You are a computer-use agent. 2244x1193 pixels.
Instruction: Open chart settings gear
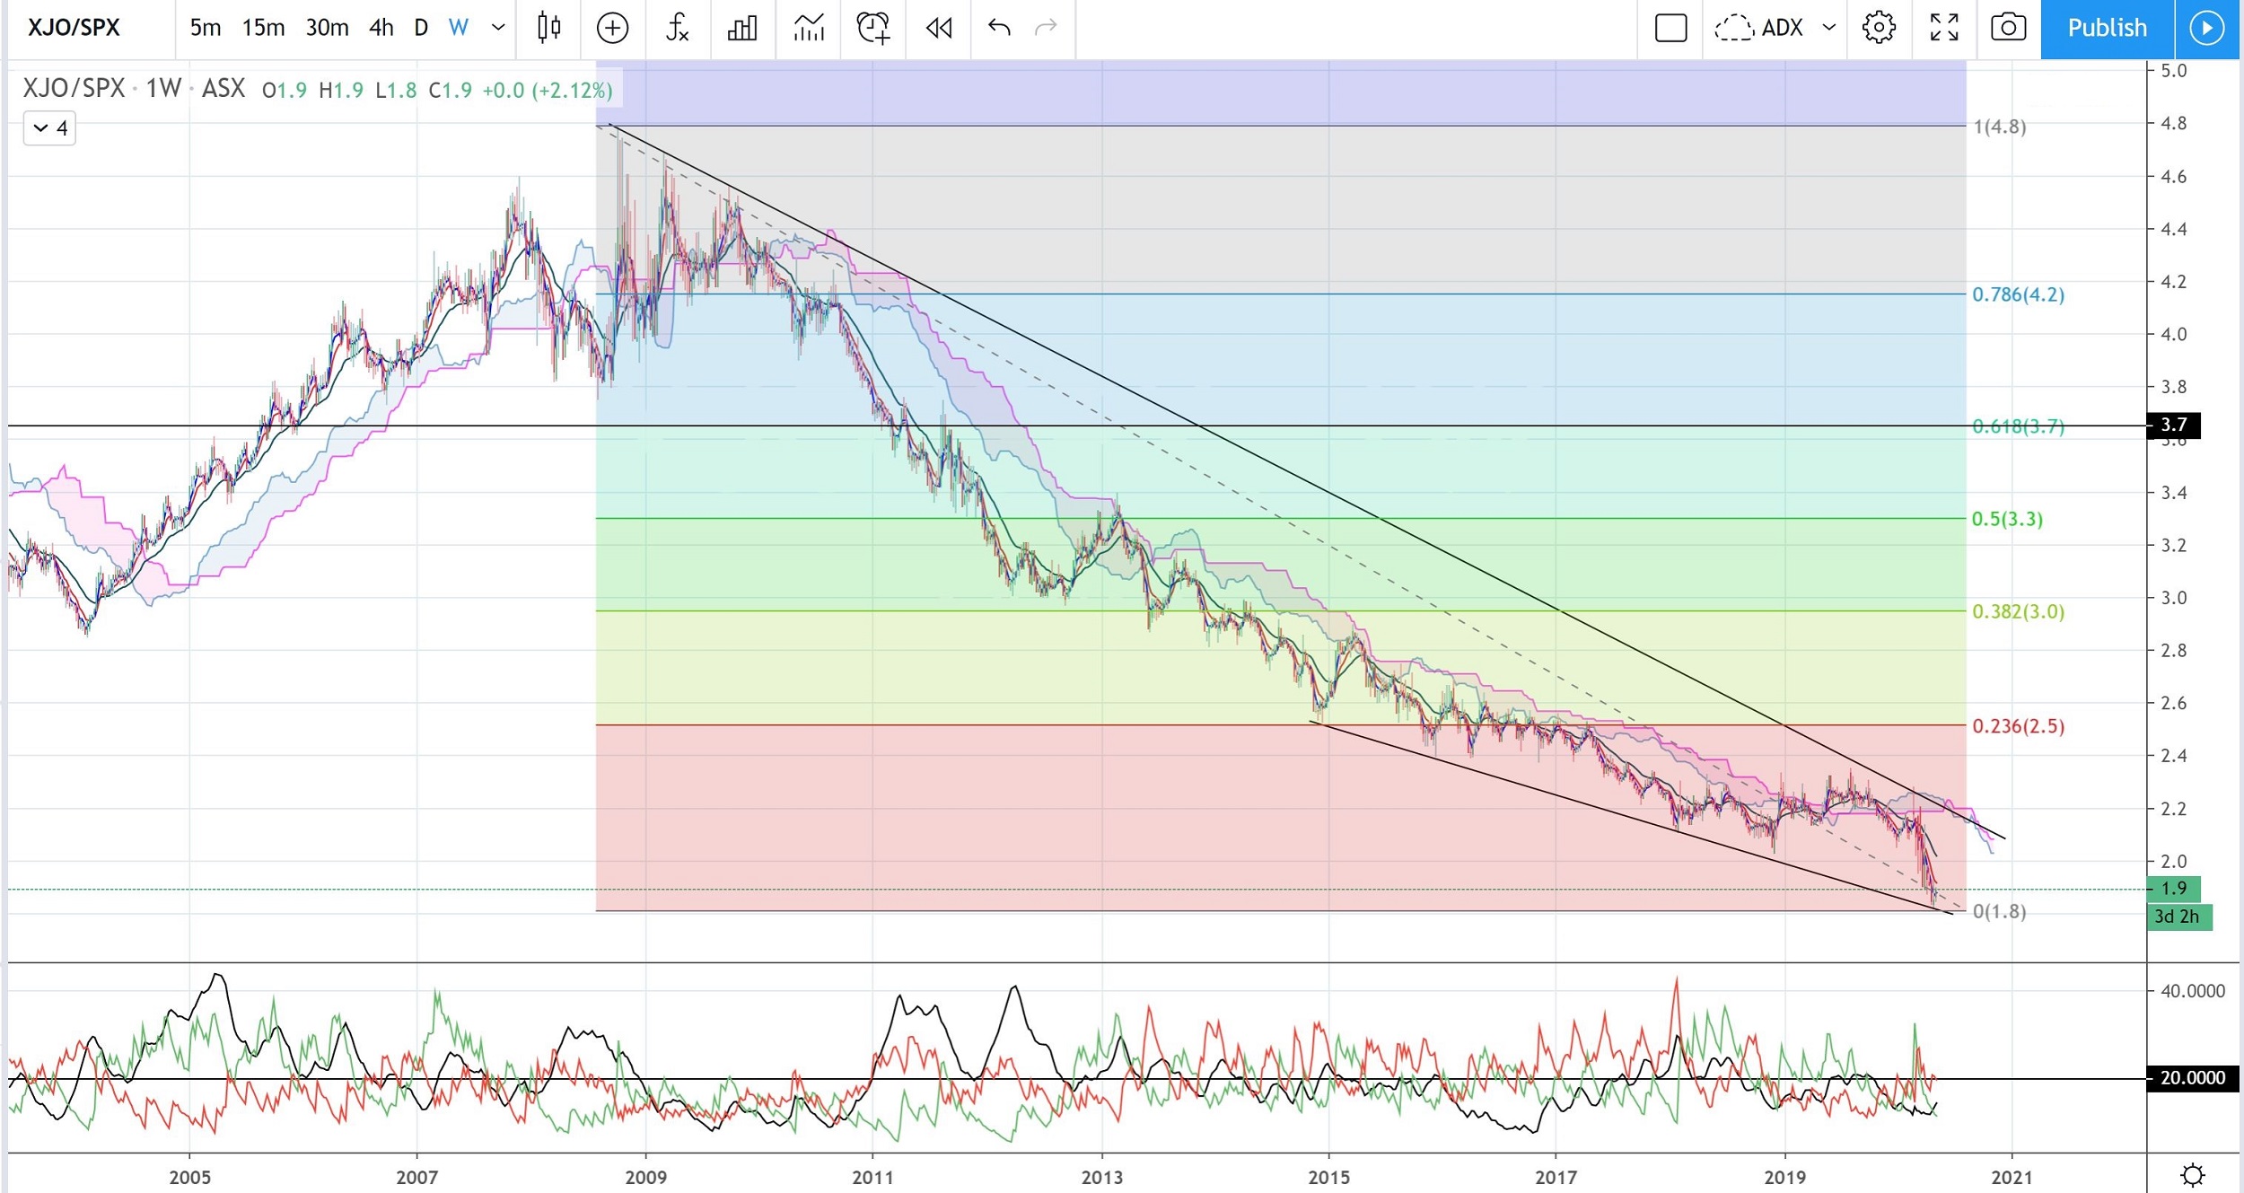point(1879,28)
